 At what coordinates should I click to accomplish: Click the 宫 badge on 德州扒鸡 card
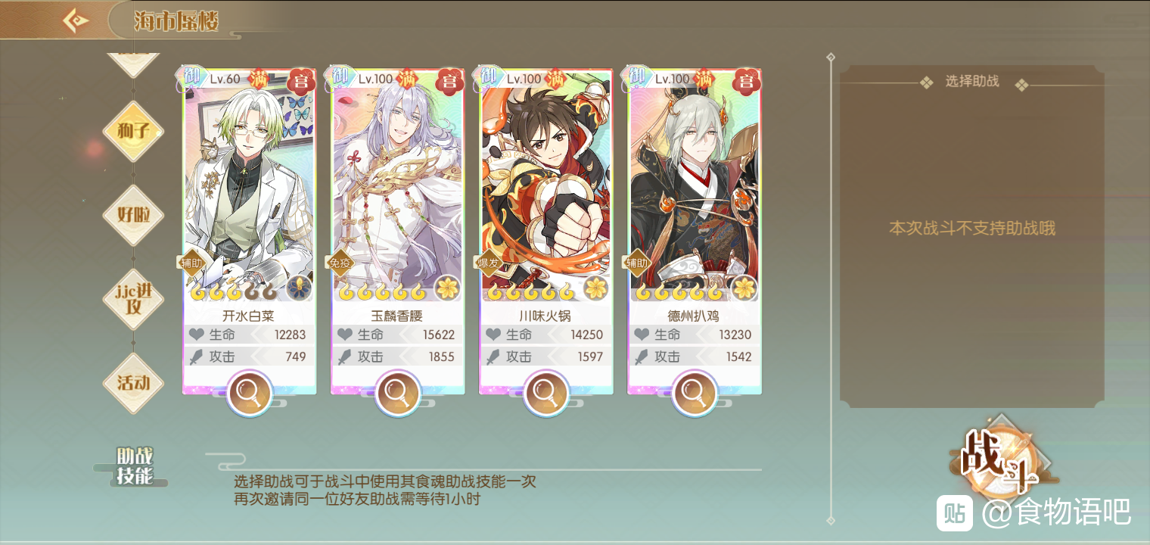click(x=746, y=80)
